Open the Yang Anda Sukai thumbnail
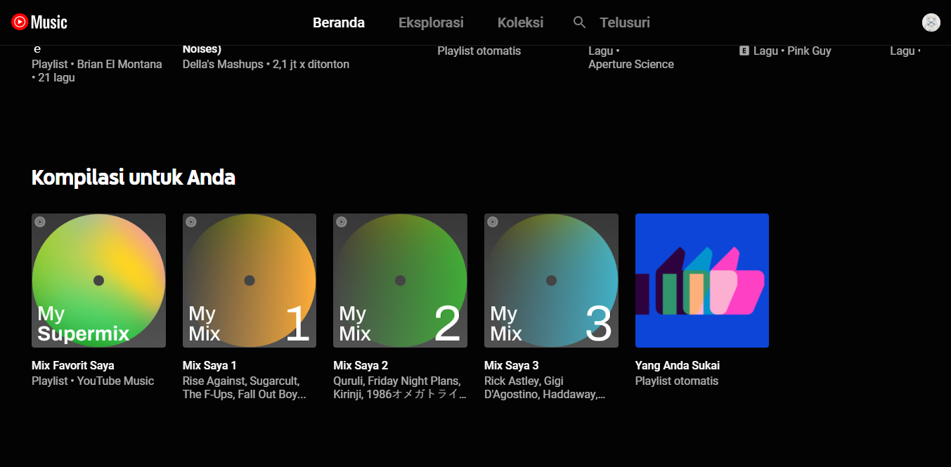The height and width of the screenshot is (467, 951). (701, 280)
